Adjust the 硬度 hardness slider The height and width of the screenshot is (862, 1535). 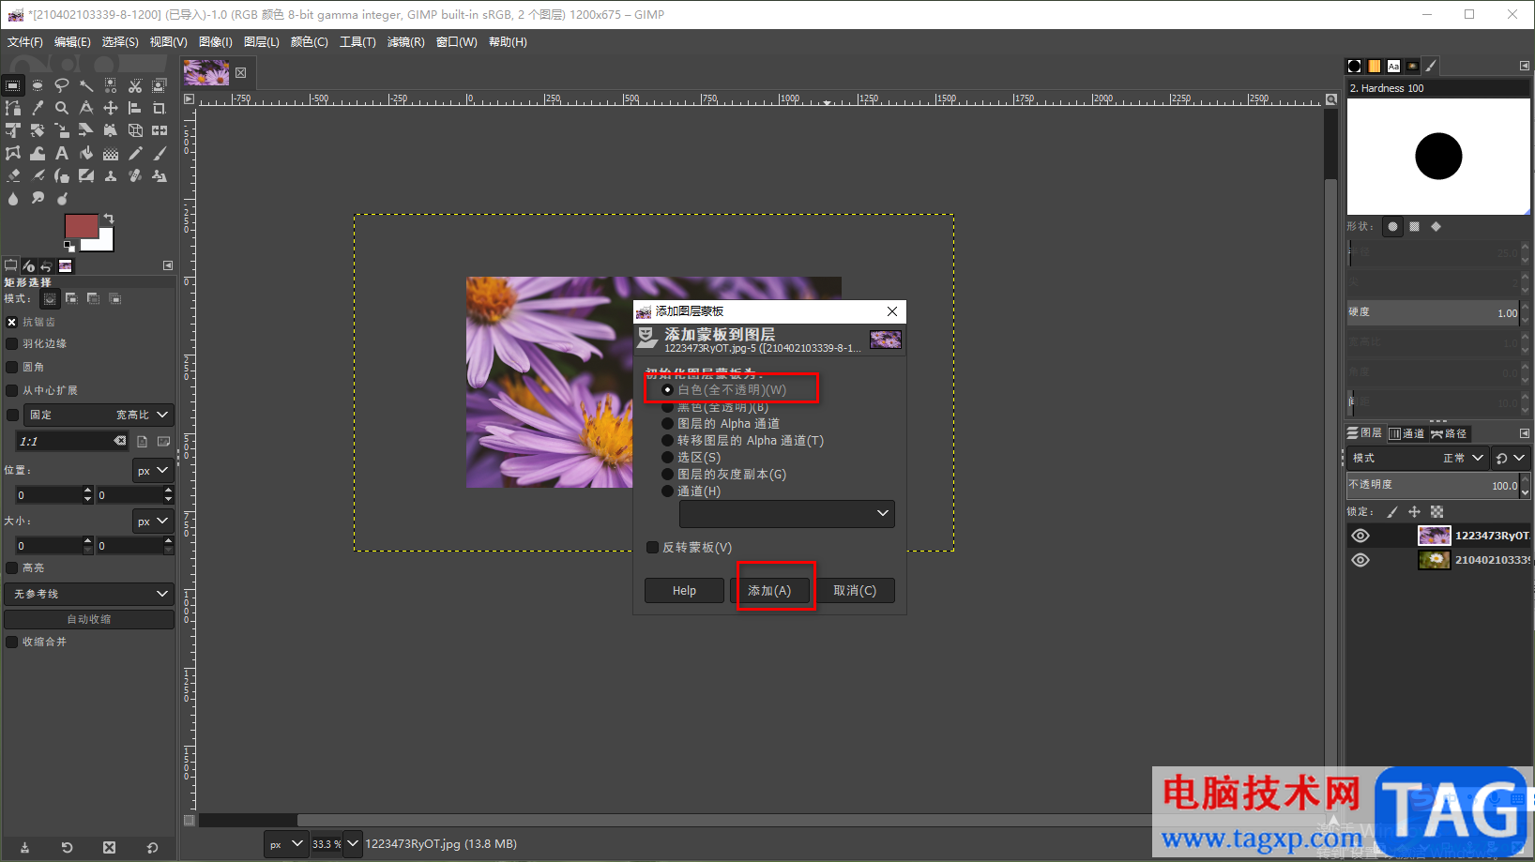1434,312
